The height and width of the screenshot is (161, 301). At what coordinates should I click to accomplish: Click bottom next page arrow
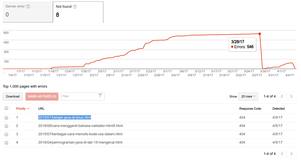click(x=291, y=154)
